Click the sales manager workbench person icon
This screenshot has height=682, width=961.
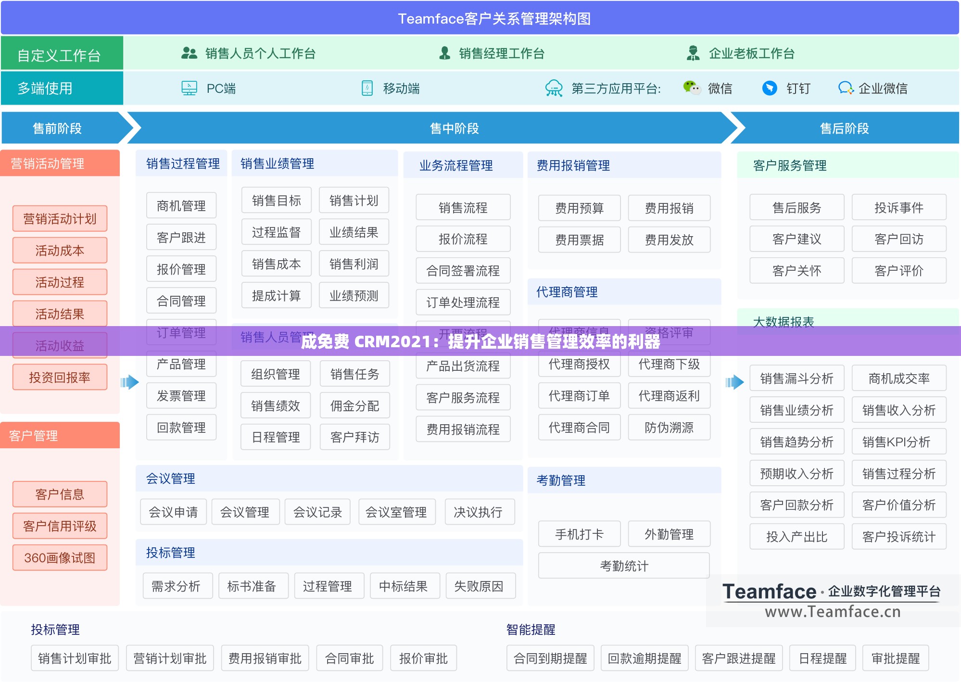445,53
